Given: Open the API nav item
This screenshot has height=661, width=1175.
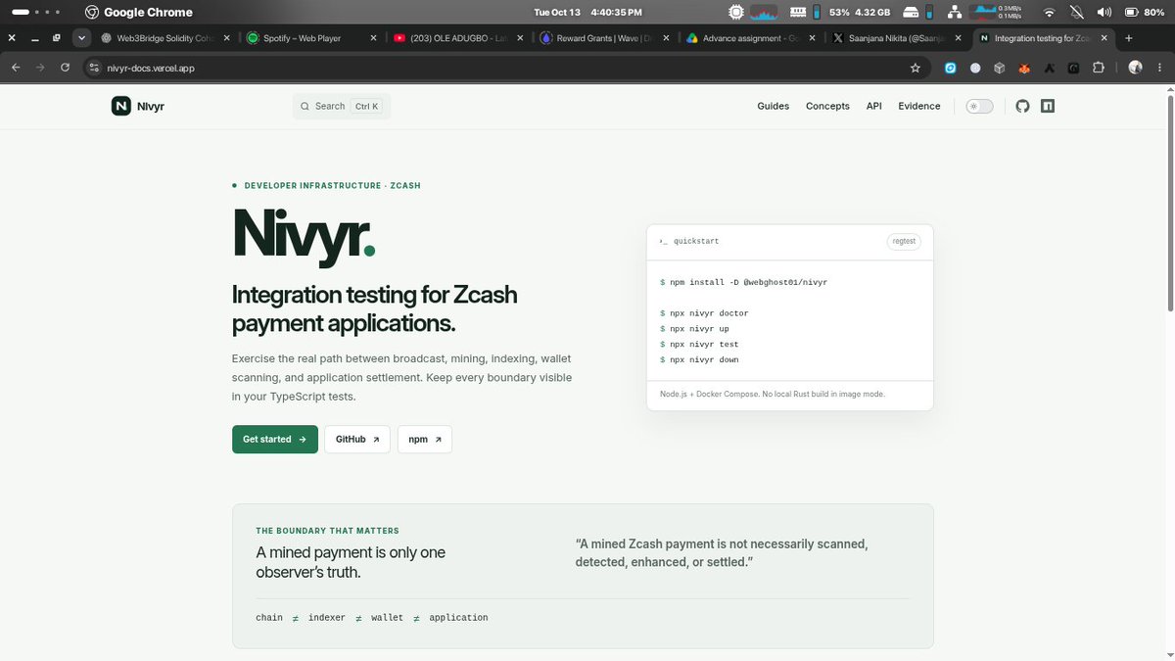Looking at the screenshot, I should (x=873, y=106).
